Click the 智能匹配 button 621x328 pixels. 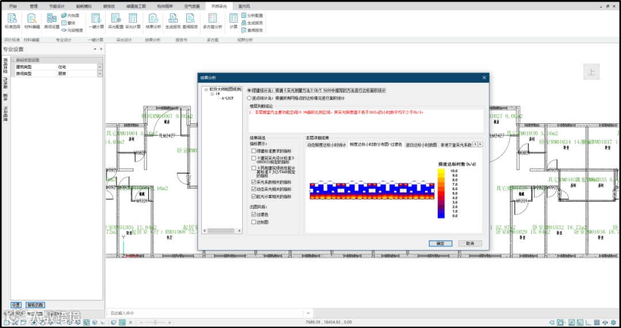pos(35,305)
